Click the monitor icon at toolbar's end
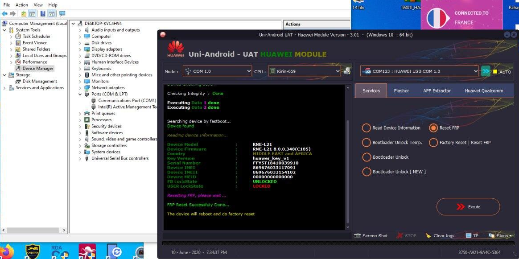This screenshot has height=259, width=519. point(62,13)
